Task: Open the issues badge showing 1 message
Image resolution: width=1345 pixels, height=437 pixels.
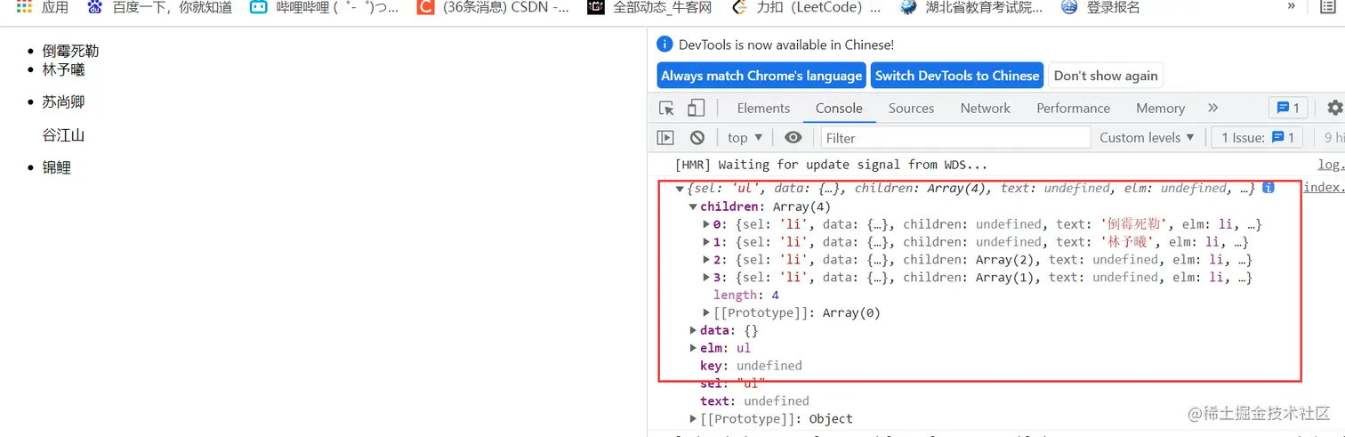Action: [1288, 108]
